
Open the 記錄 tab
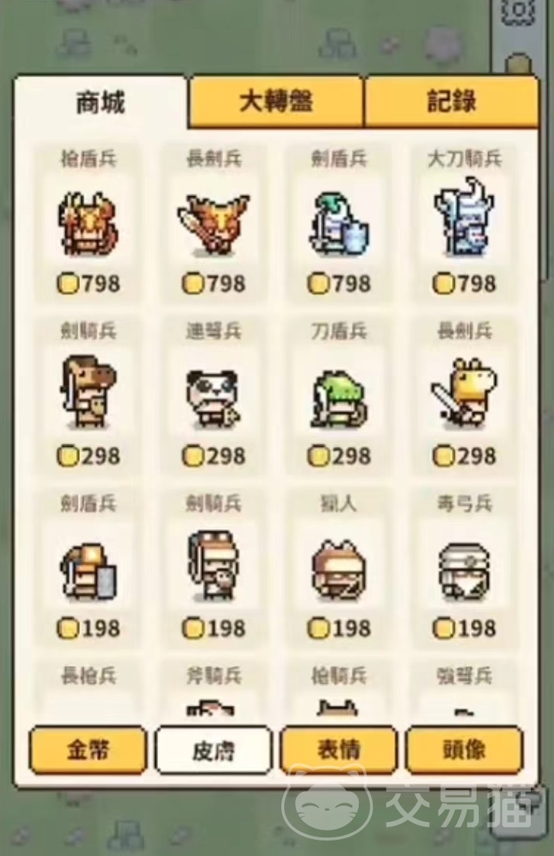452,101
